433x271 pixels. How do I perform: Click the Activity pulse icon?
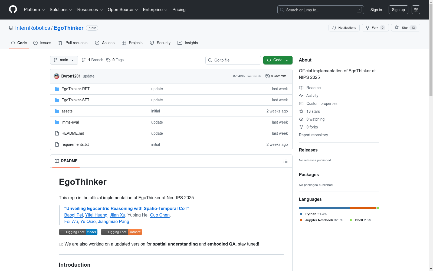coord(301,96)
